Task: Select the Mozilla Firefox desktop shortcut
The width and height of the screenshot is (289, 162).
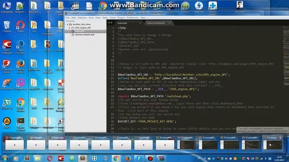Action: pyautogui.click(x=20, y=67)
